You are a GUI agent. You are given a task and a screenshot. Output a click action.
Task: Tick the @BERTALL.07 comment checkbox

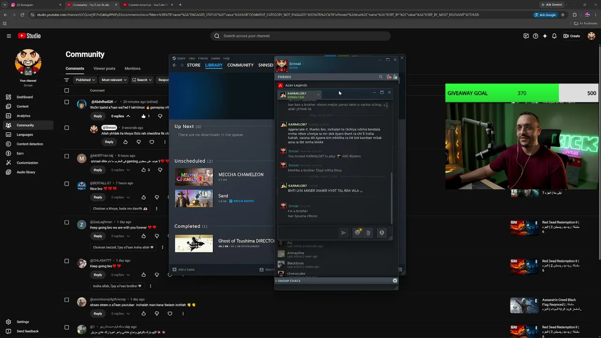[67, 184]
